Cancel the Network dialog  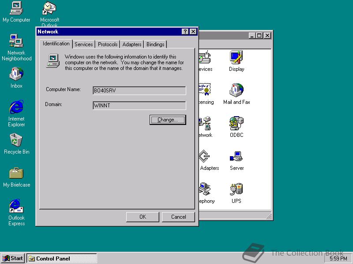pos(178,217)
